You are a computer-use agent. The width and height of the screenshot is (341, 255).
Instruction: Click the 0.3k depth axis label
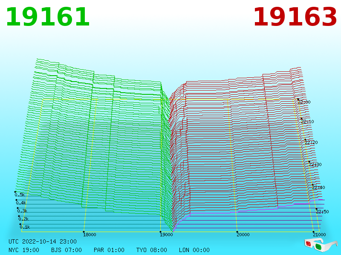(x=22, y=211)
